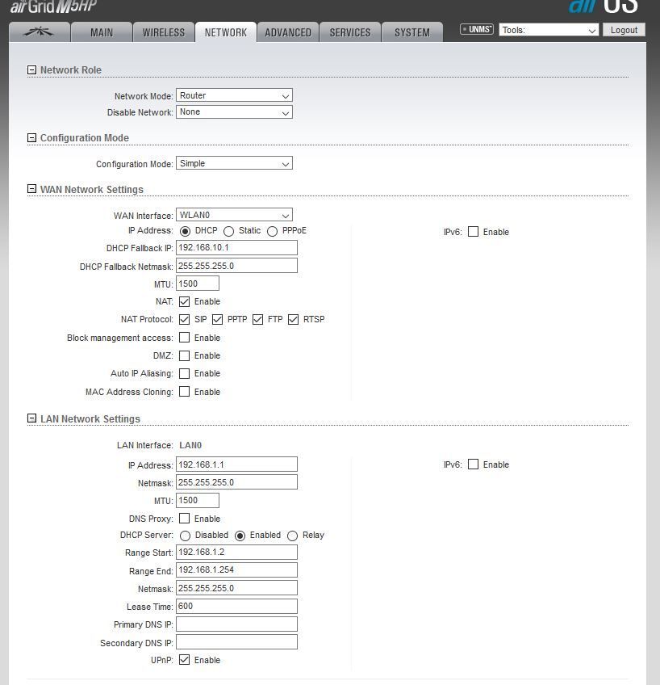Collapse the WAN Network Settings section
Screen dimensions: 660x685
pos(32,190)
